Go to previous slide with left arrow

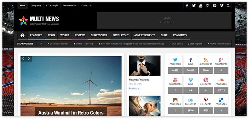[x=23, y=59]
